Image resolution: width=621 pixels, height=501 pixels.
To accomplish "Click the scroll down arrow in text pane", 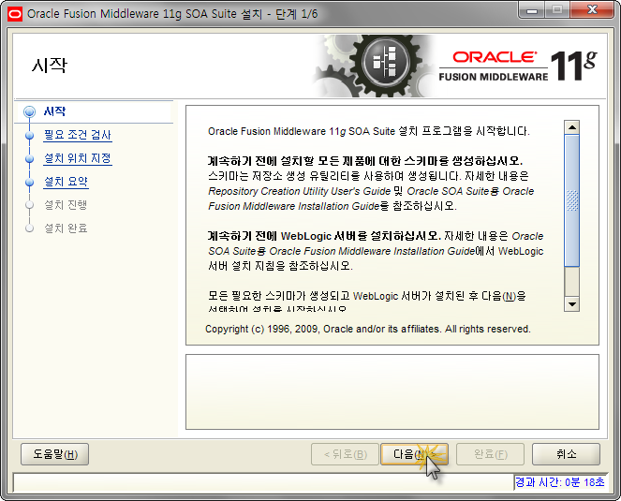I will [x=572, y=303].
